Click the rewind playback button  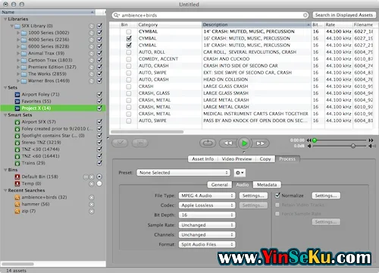click(x=227, y=143)
